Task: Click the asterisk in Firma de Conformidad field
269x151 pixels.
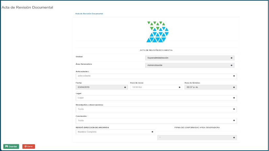Action: coord(234,138)
